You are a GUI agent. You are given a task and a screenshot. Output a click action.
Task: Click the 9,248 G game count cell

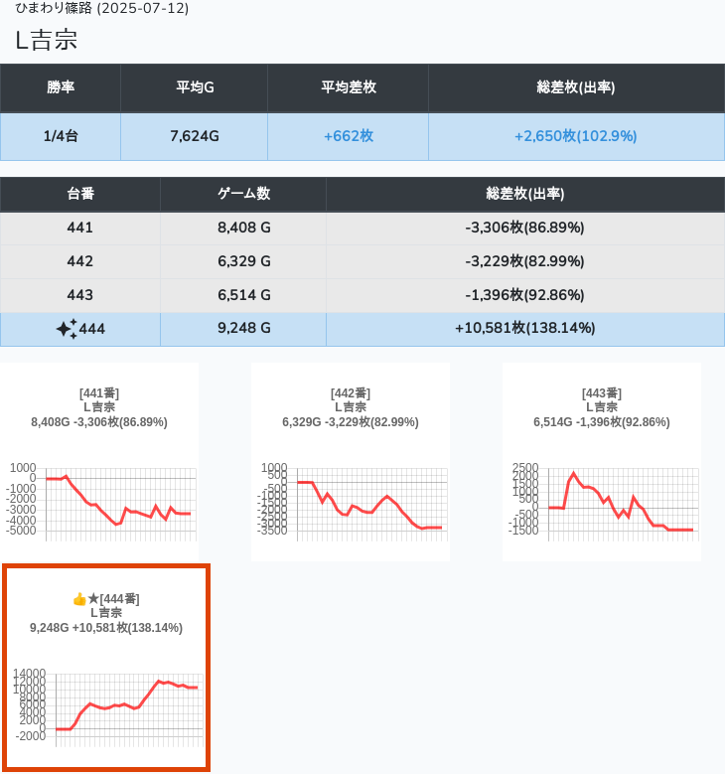[243, 329]
